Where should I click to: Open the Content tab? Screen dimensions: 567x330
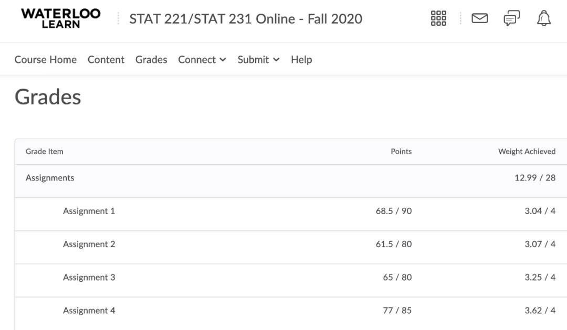tap(106, 60)
